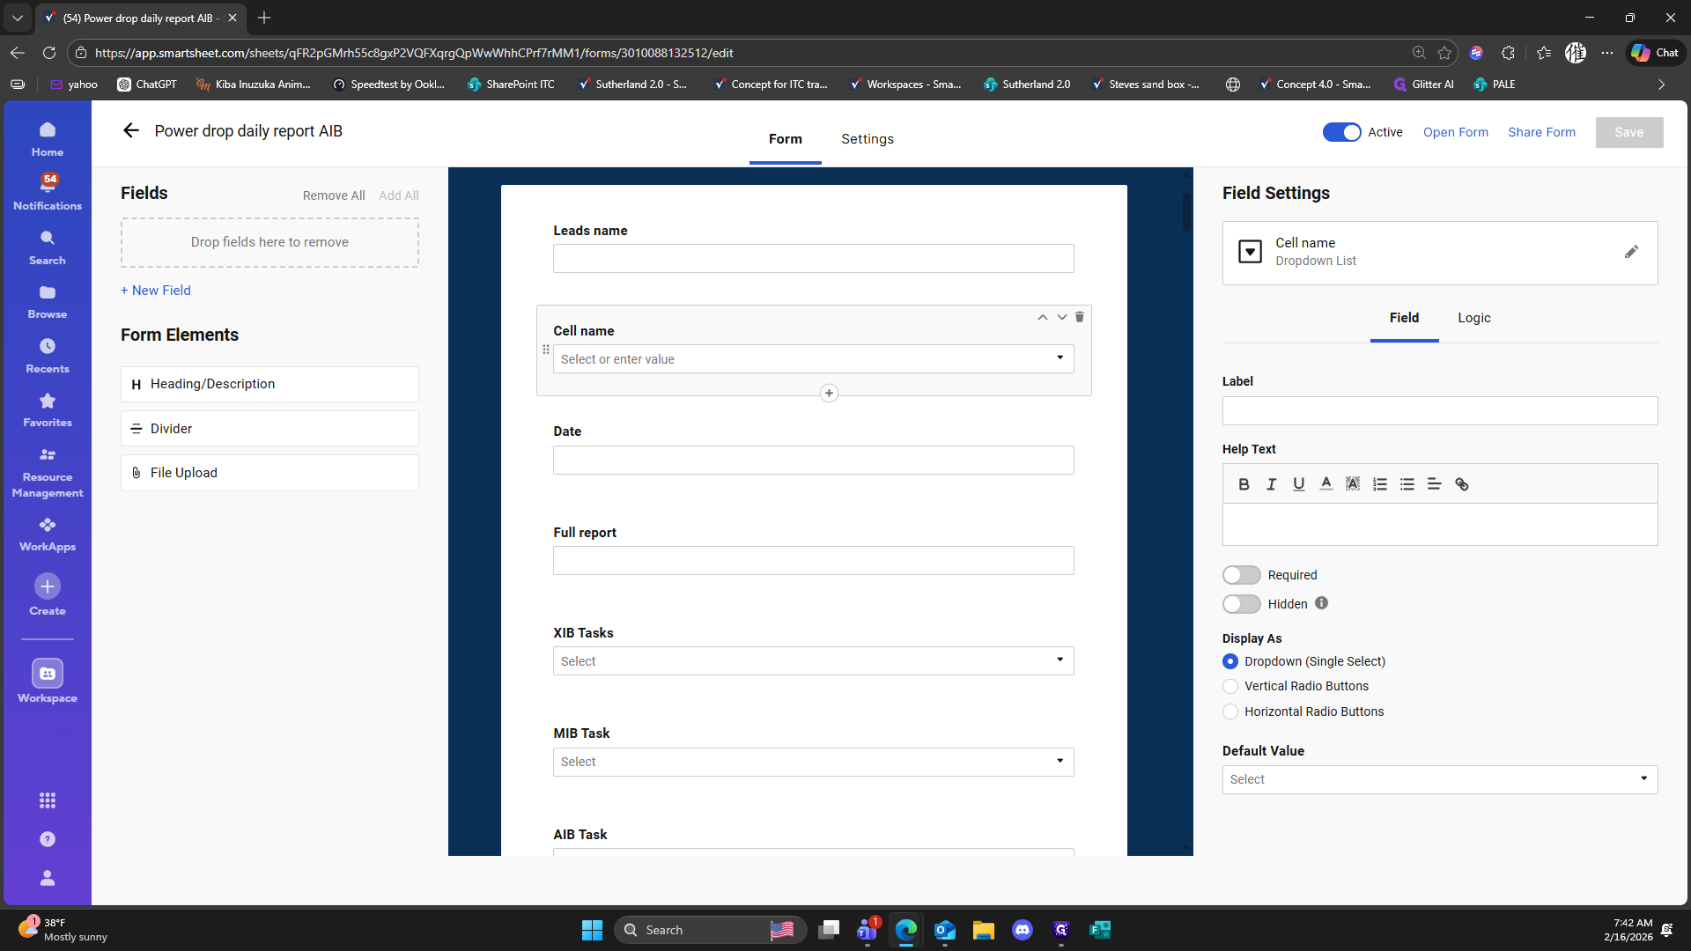Delete the Cell name field with trash icon

click(1079, 317)
